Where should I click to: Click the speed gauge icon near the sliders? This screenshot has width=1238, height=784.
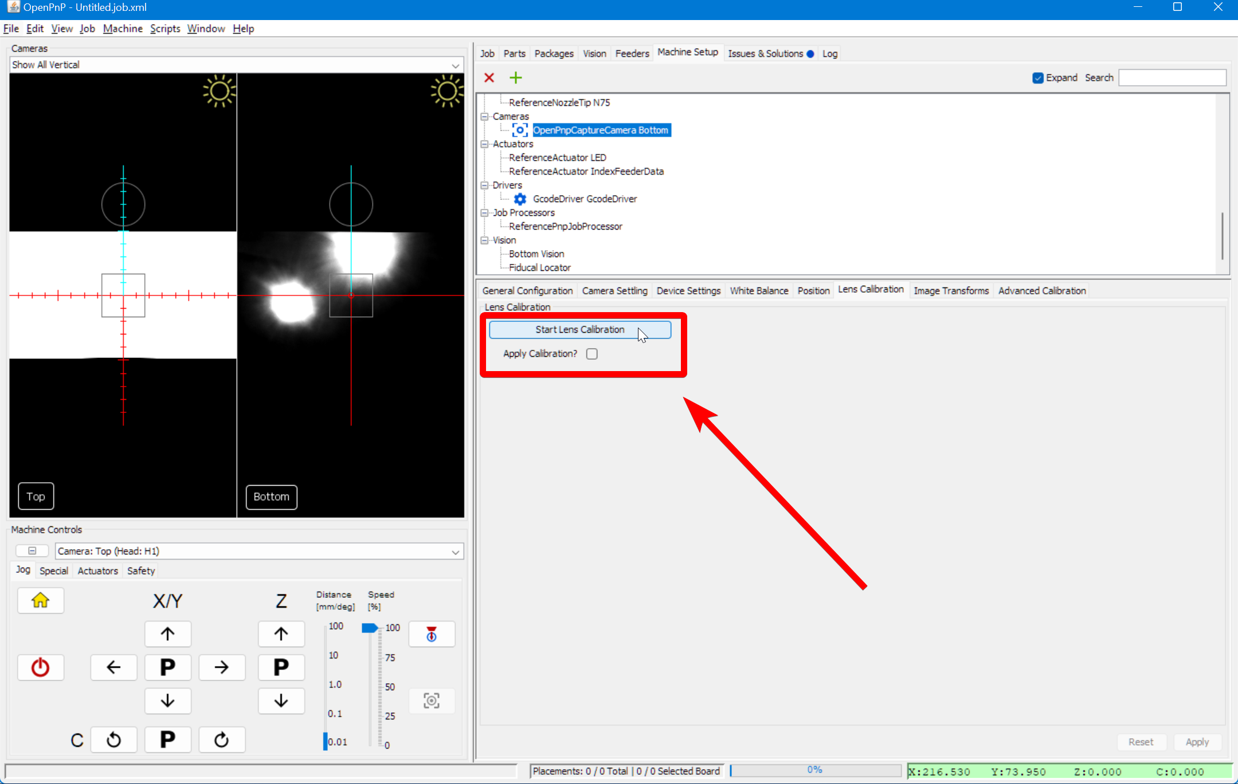(x=431, y=634)
